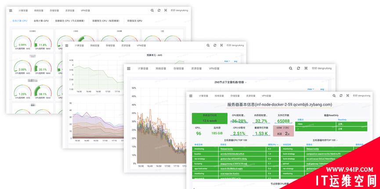Open VPN容量 menu in the 服务器基本信息 window
Screen dimensions: 380x189
point(266,96)
